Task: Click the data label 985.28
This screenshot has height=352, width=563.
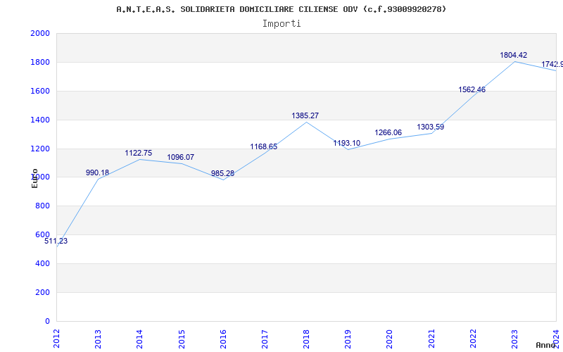Action: click(222, 173)
